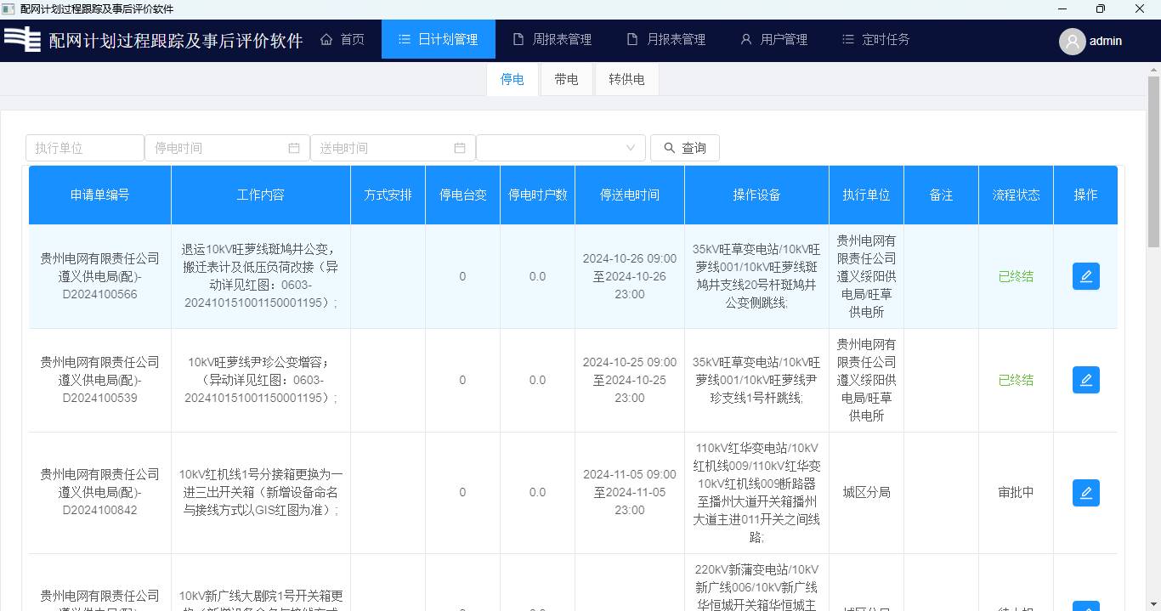Open 月报表管理 menu item
The image size is (1161, 611).
(666, 39)
